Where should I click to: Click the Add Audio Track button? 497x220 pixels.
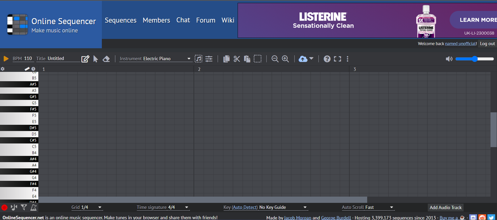446,208
